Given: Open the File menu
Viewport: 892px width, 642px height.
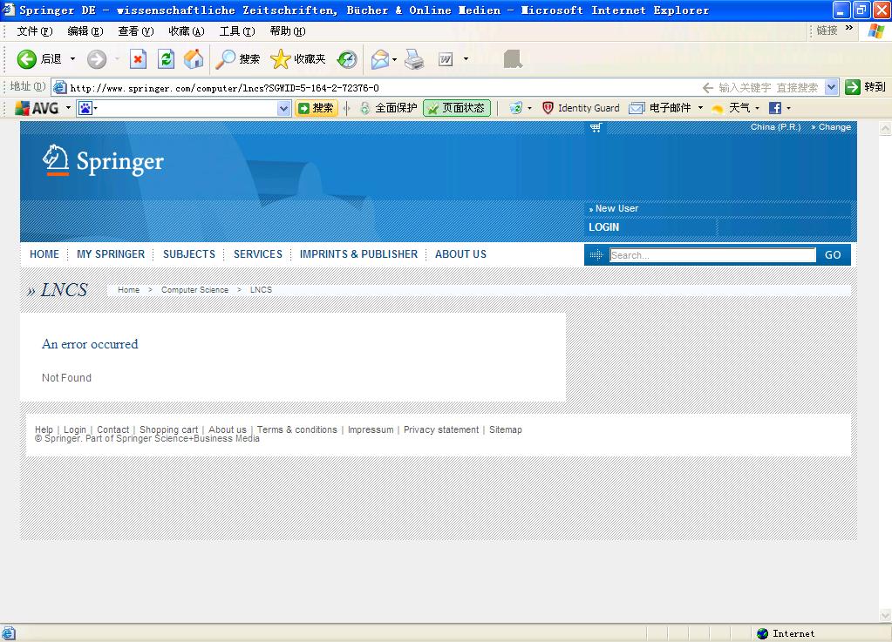Looking at the screenshot, I should pos(35,31).
